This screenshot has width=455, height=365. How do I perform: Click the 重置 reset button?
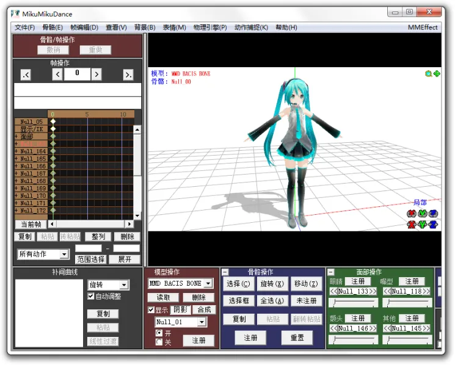(297, 338)
